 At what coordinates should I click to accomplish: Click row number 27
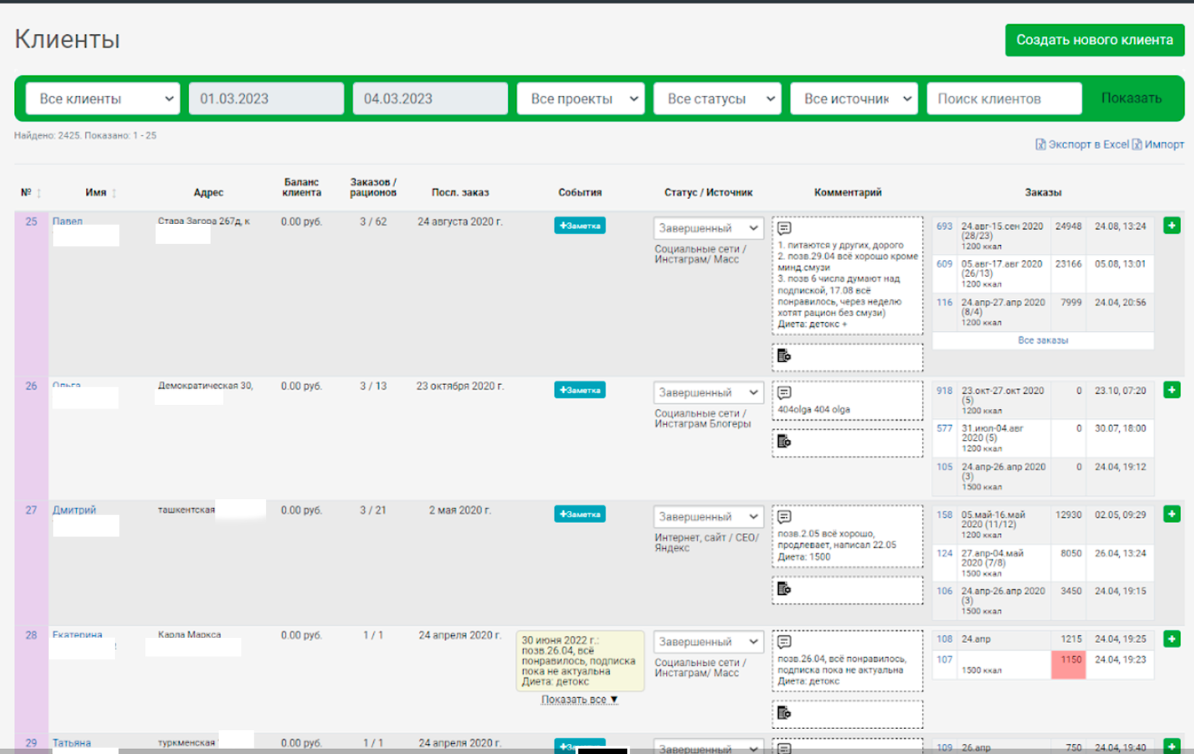[x=31, y=510]
